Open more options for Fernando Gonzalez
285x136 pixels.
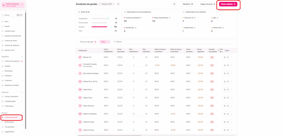click(x=231, y=65)
